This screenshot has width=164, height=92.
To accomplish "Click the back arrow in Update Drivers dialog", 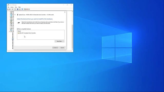I will click(15, 15).
